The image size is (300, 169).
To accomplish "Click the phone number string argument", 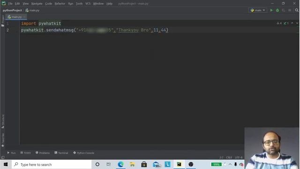I will click(x=95, y=30).
